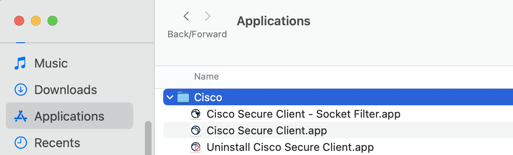
Task: Click the Uninstall Cisco Secure Client icon
Action: click(196, 147)
